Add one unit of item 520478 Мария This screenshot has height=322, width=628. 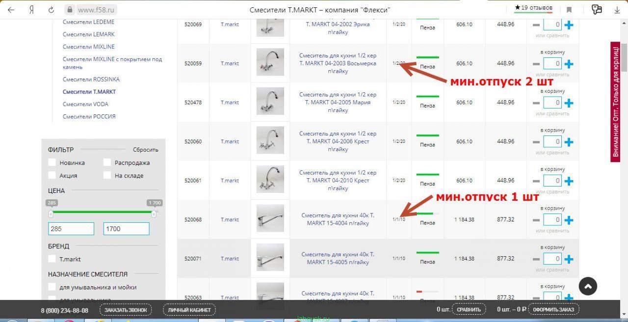(x=569, y=103)
